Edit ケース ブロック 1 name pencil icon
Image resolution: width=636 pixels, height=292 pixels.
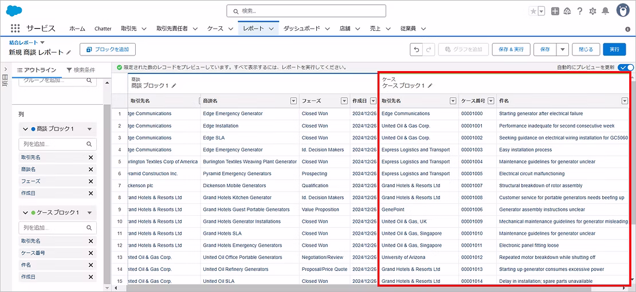430,85
